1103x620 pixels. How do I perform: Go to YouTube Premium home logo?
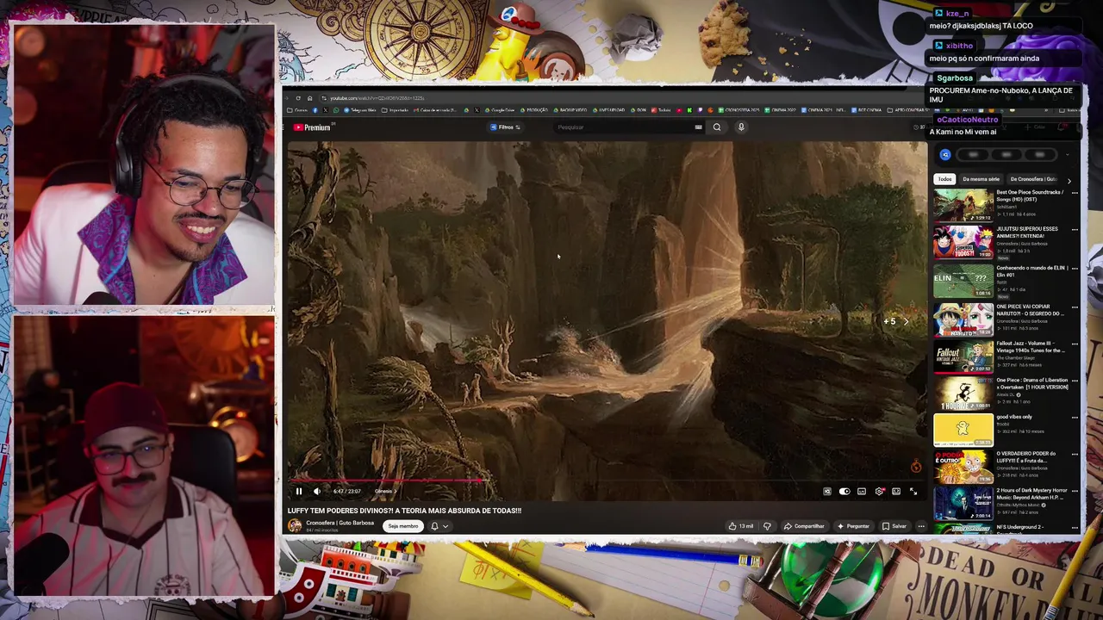(x=312, y=127)
